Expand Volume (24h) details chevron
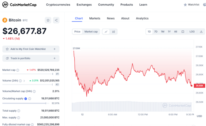Viewport: 206px width, 126px height. click(x=24, y=81)
